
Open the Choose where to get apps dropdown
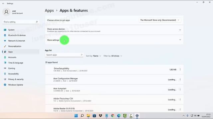pos(160,20)
